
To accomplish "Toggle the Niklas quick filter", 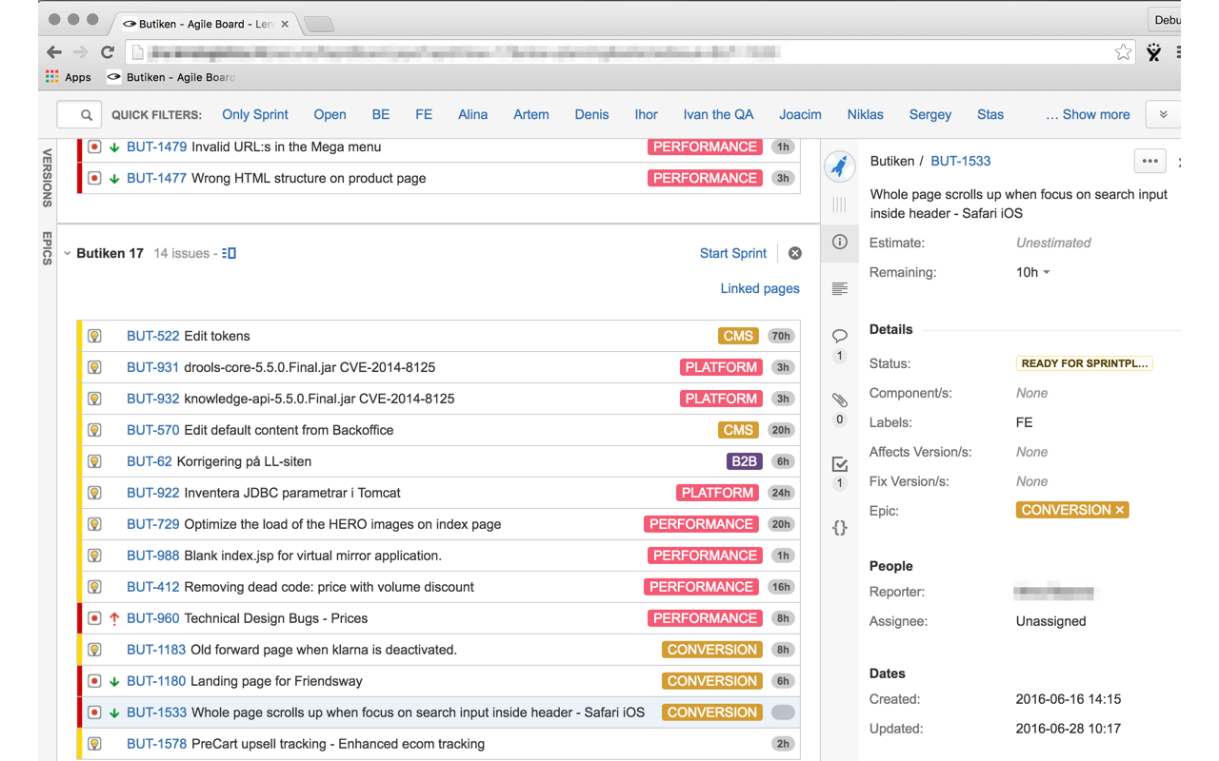I will click(865, 114).
